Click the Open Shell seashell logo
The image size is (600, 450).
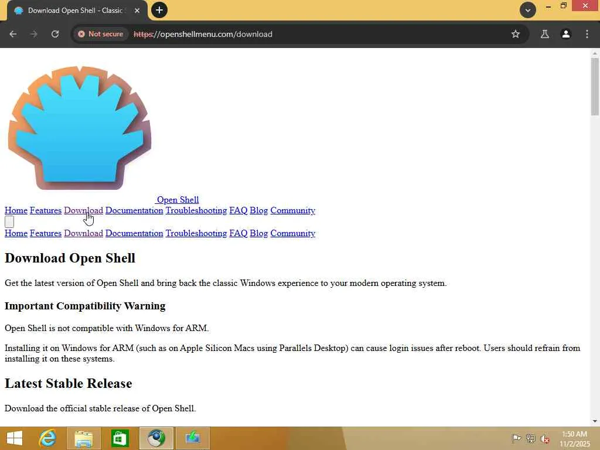click(x=80, y=128)
